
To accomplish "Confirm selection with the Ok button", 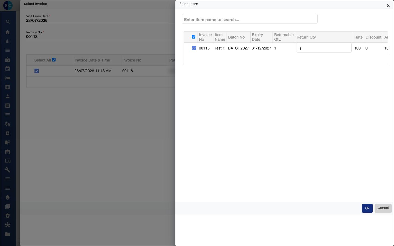I will 367,208.
